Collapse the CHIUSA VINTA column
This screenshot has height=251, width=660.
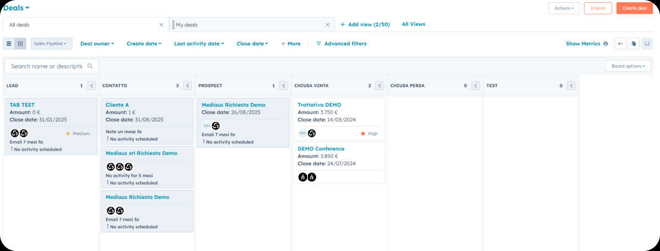coord(380,86)
